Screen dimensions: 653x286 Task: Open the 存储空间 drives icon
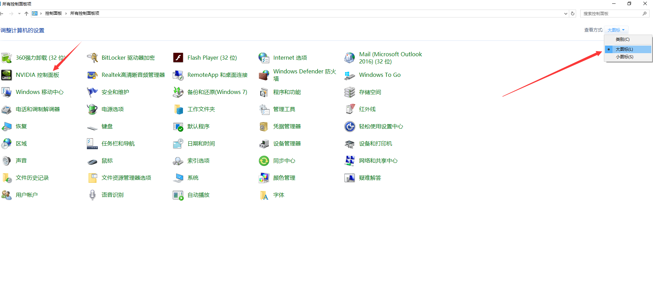click(x=350, y=92)
